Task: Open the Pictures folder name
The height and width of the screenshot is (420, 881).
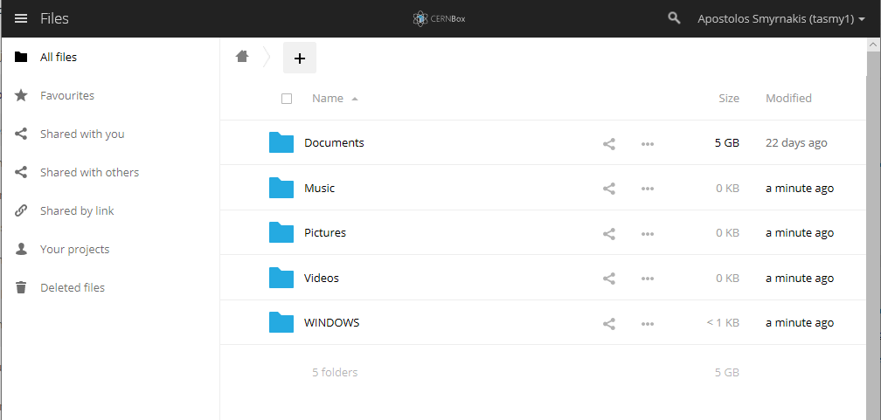Action: [x=325, y=232]
